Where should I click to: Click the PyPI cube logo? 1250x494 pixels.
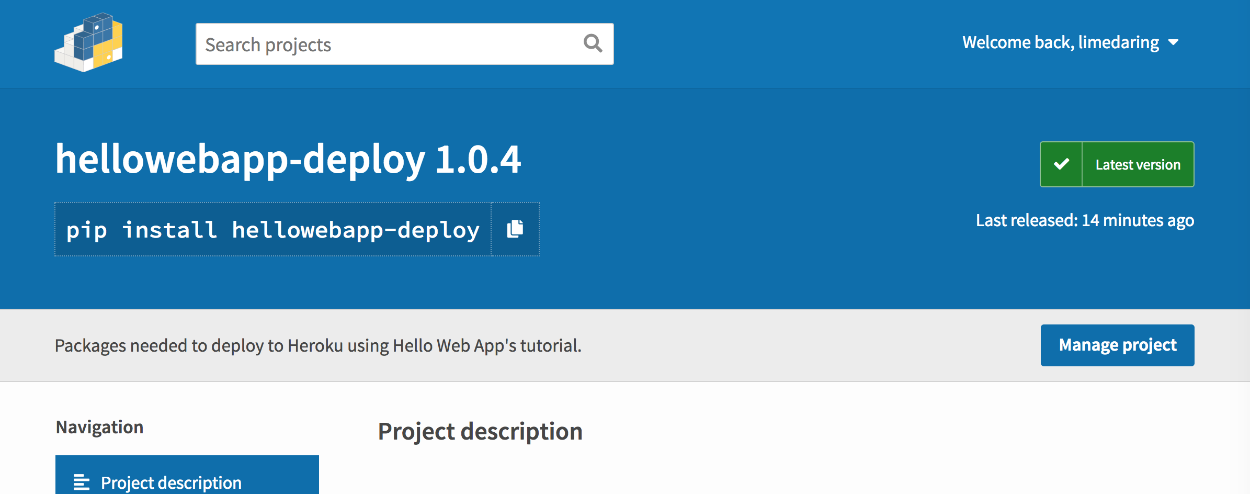[x=88, y=42]
